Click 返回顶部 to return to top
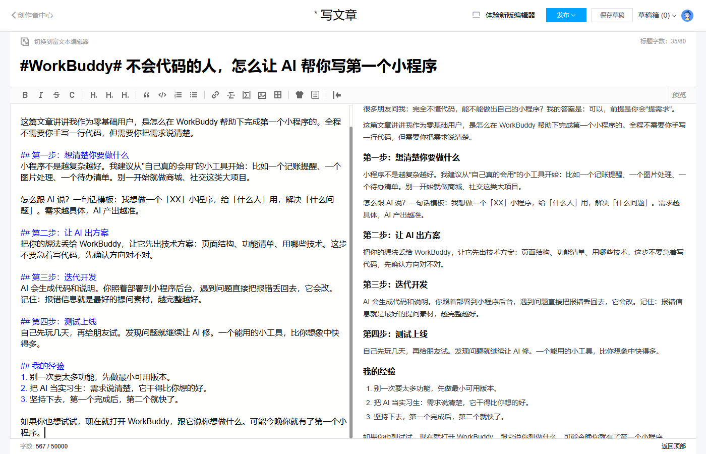The height and width of the screenshot is (454, 706). pos(674,446)
